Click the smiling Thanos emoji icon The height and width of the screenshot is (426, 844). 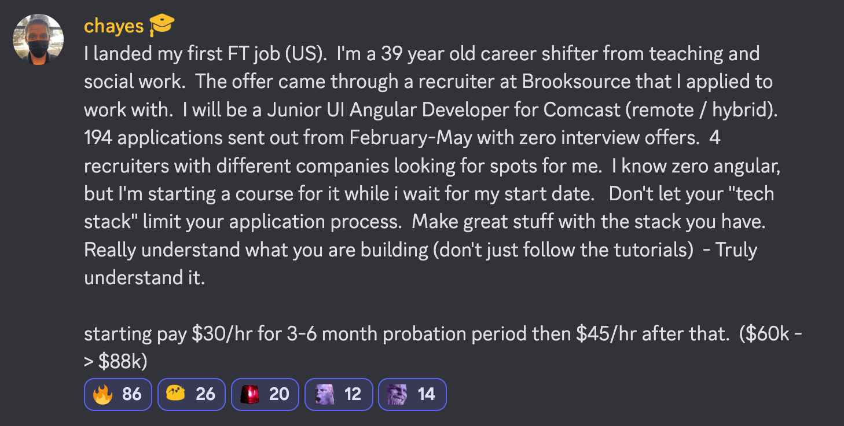pyautogui.click(x=397, y=394)
